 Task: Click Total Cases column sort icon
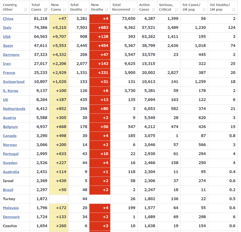46,10
